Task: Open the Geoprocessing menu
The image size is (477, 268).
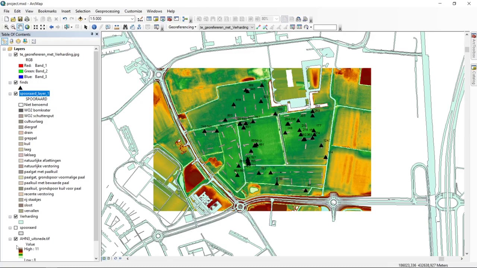Action: pyautogui.click(x=107, y=11)
